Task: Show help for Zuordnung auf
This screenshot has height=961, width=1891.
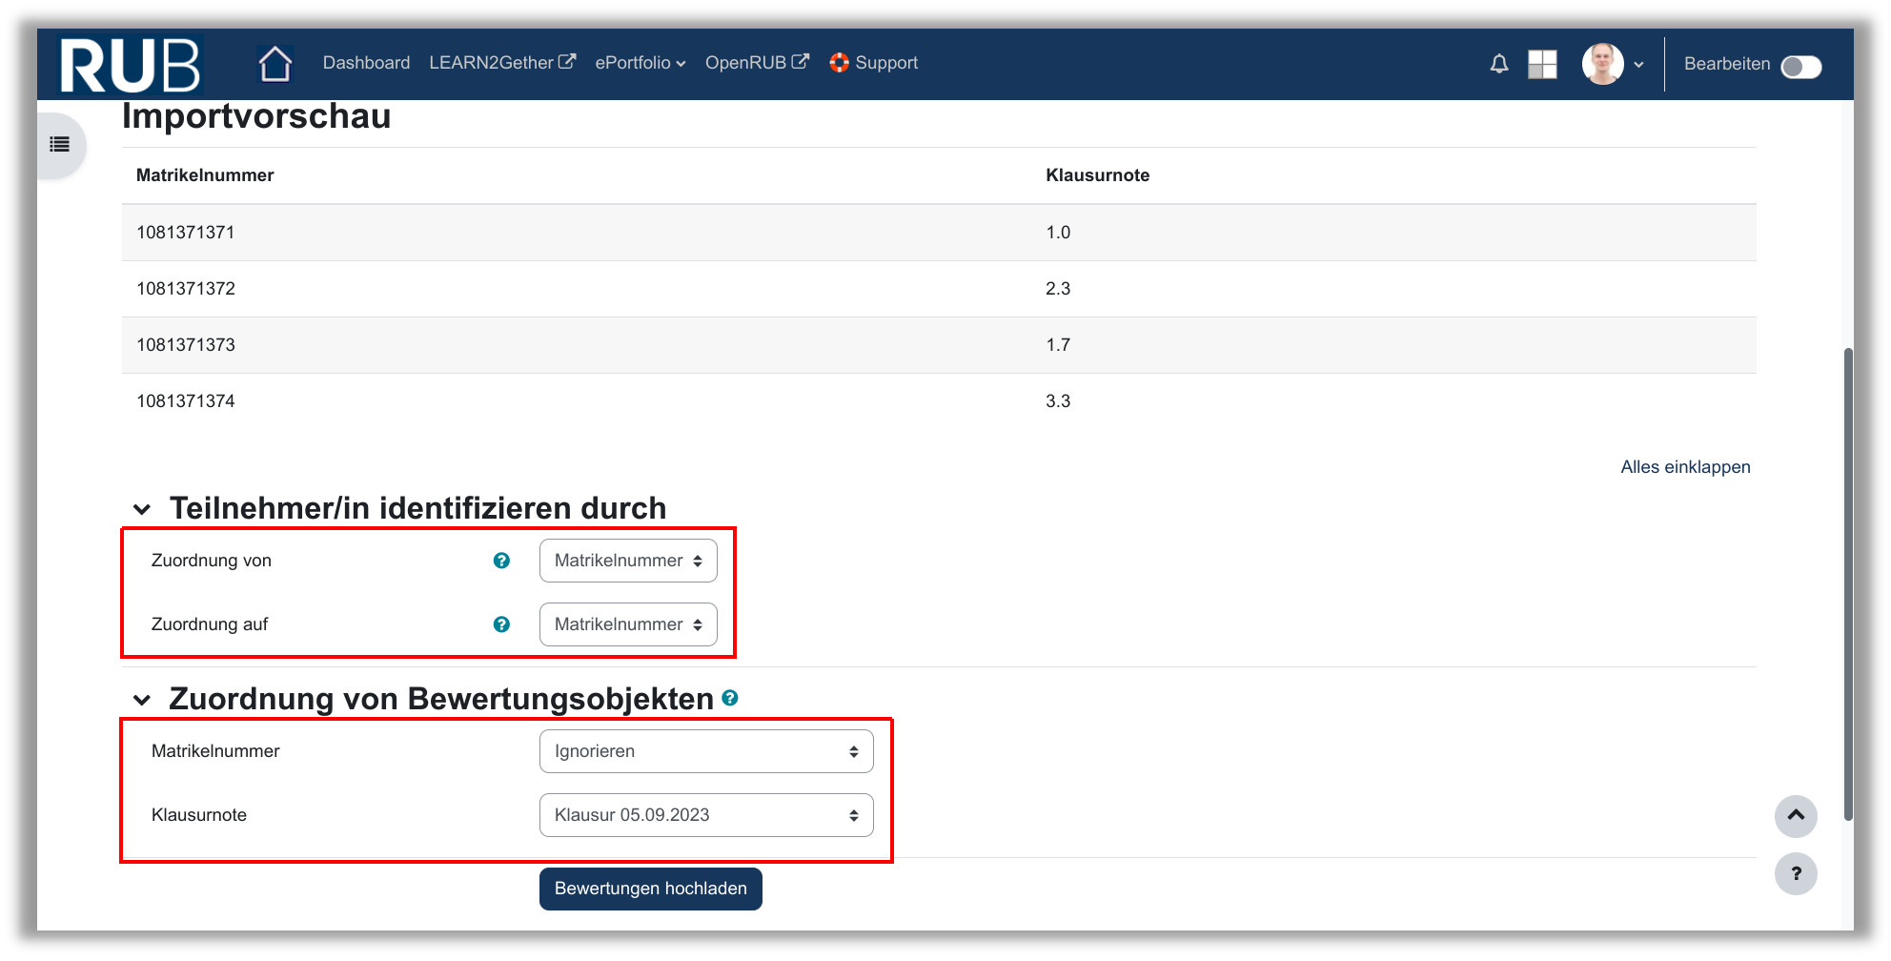Action: pos(501,624)
